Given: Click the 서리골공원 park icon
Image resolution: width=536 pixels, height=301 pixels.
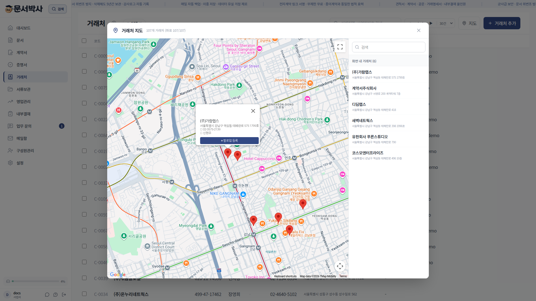Looking at the screenshot, I should (124, 236).
